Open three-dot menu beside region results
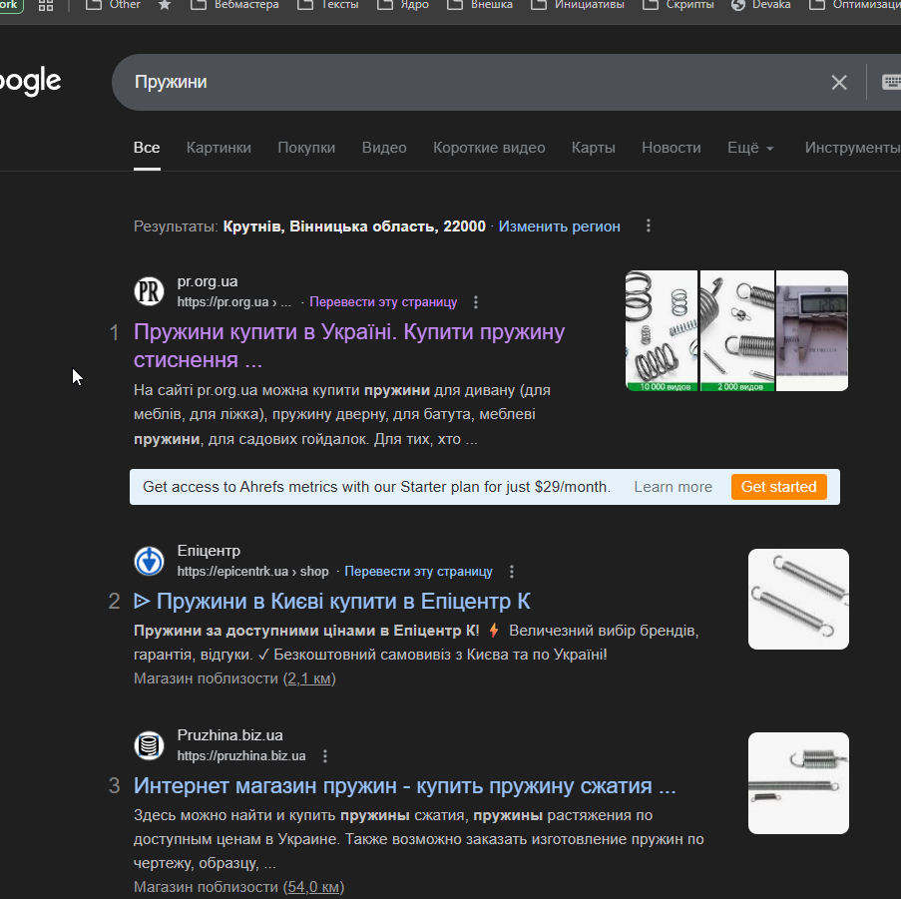901x899 pixels. (x=649, y=225)
